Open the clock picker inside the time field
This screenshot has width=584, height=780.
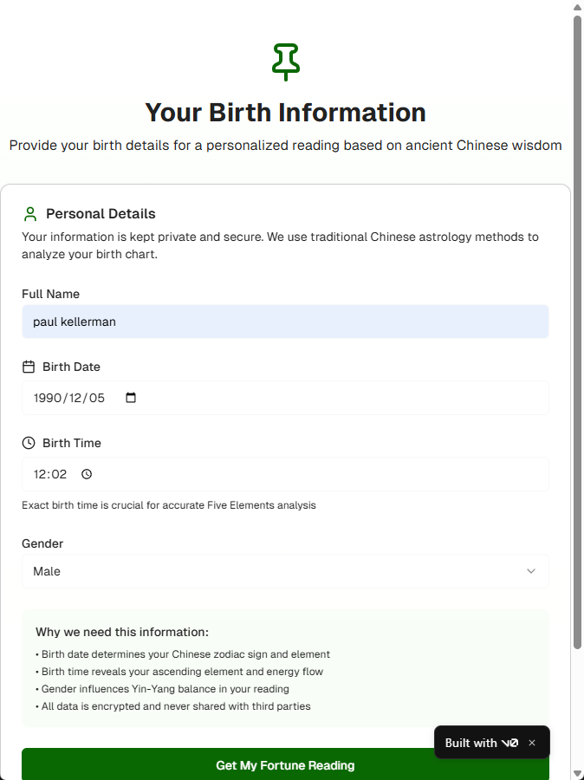click(87, 474)
